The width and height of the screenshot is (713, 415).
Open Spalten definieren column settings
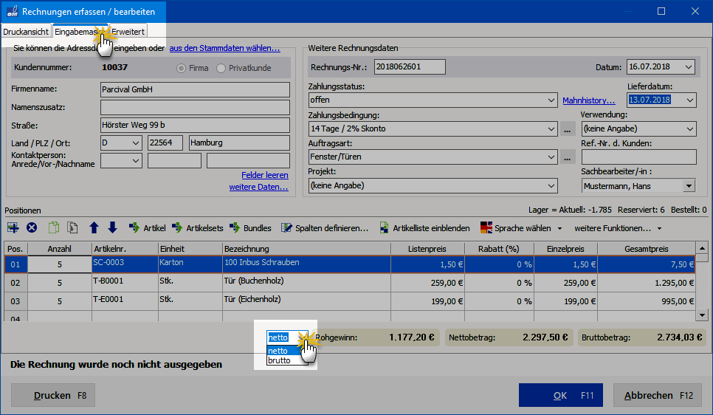[x=325, y=228]
